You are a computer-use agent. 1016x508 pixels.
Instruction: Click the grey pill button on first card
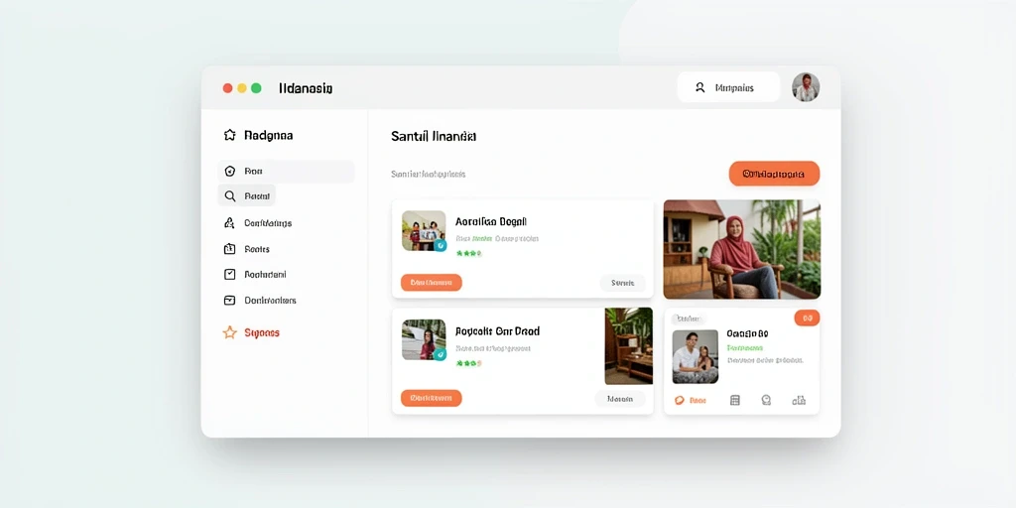[x=622, y=283]
